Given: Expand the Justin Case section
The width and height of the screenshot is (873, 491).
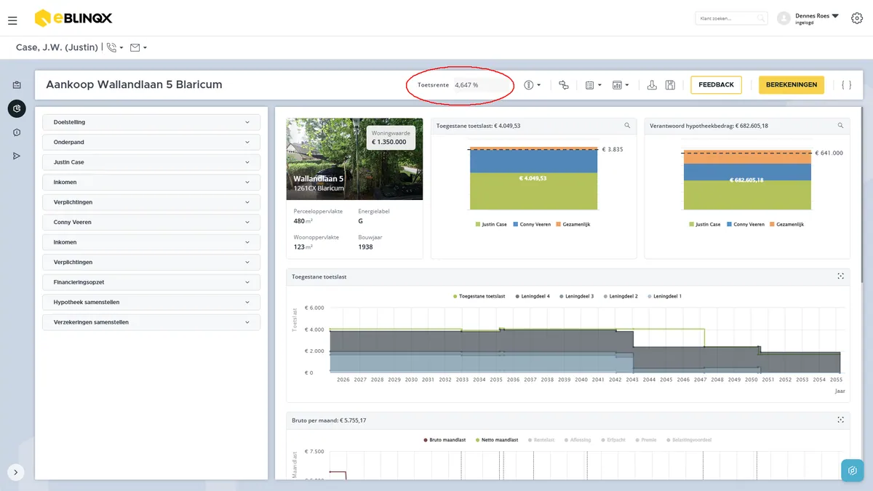Looking at the screenshot, I should click(x=151, y=162).
